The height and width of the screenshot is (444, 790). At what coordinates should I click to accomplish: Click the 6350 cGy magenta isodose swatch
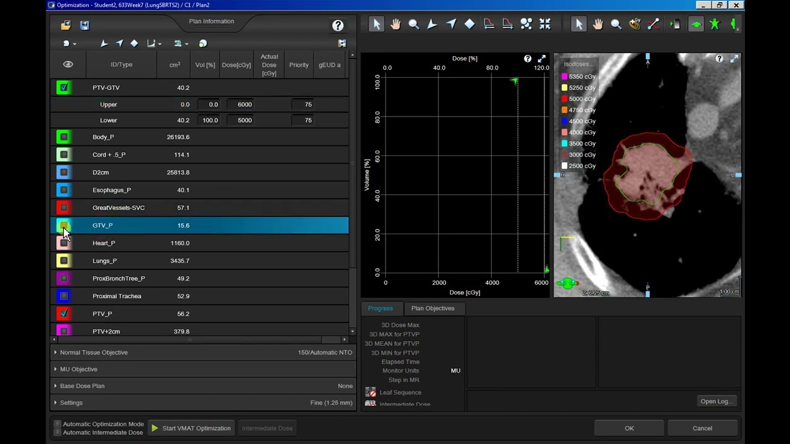coord(564,76)
